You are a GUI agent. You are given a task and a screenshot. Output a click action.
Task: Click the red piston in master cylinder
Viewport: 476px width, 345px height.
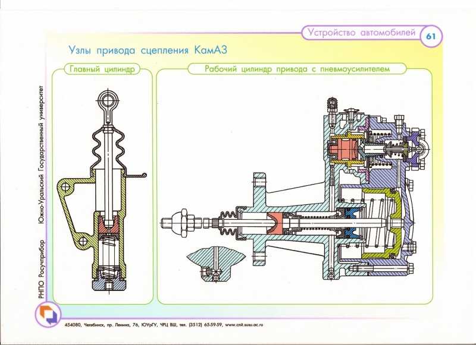pyautogui.click(x=108, y=224)
